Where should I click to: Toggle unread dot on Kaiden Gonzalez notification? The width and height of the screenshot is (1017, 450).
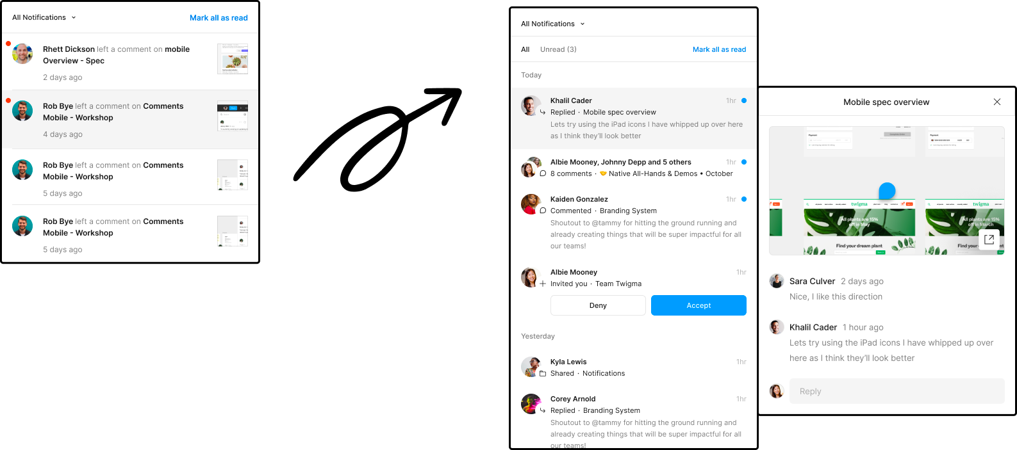[743, 199]
